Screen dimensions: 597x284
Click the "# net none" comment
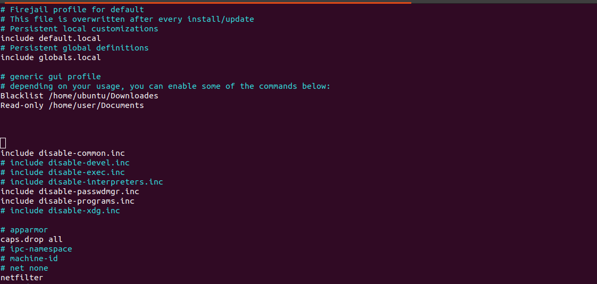tap(24, 268)
